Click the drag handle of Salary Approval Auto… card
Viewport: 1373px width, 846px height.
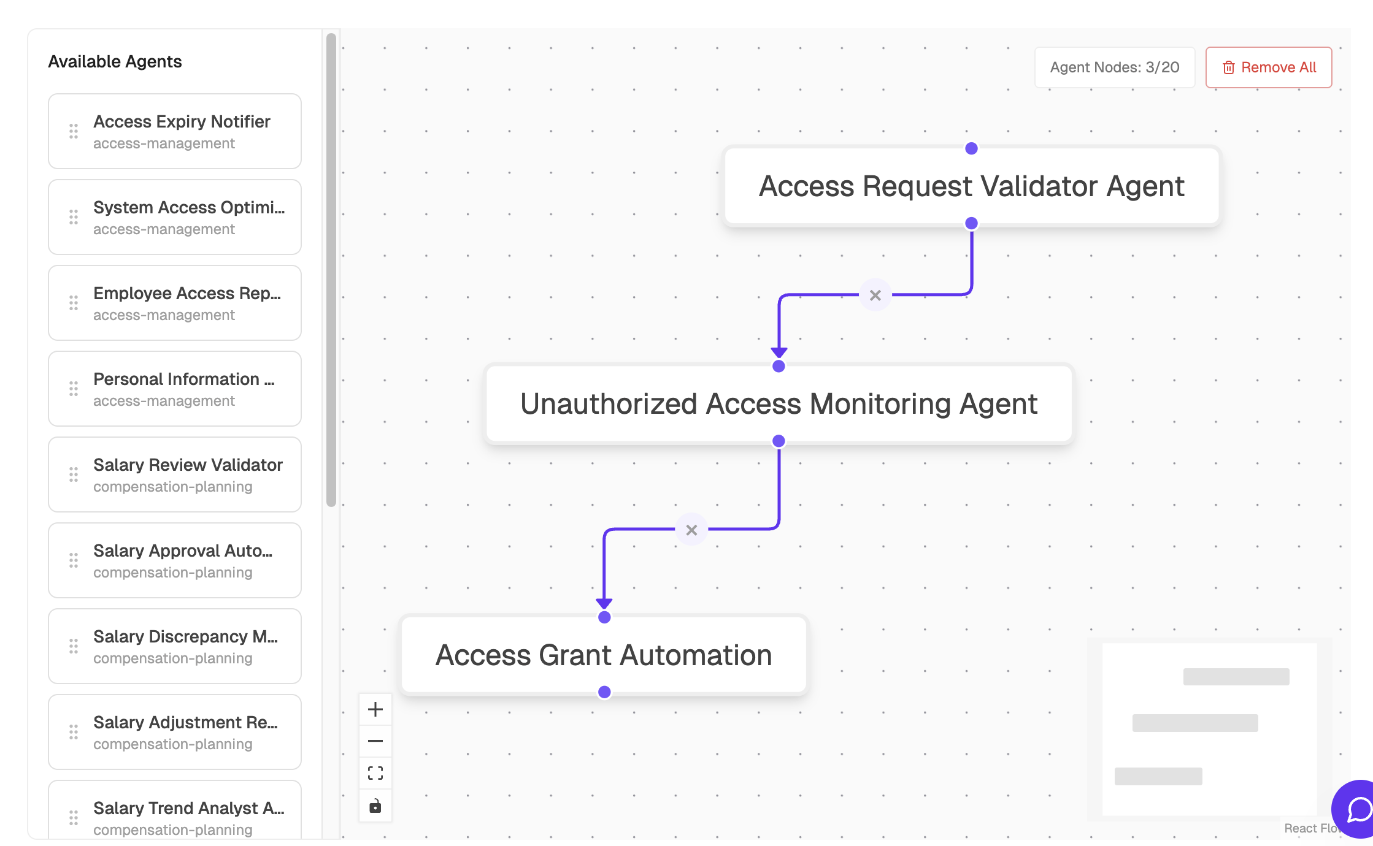(74, 560)
